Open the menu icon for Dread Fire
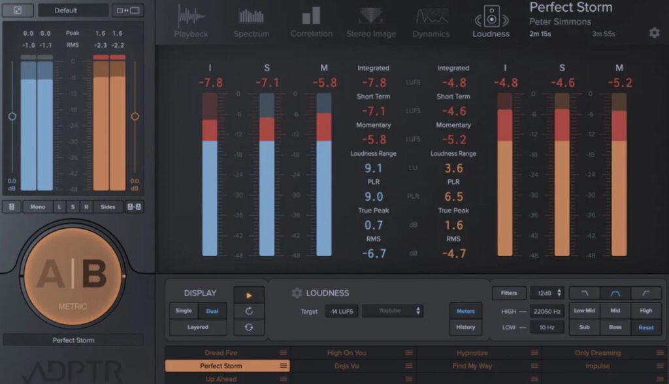Viewport: 669px width, 384px height. pos(284,353)
